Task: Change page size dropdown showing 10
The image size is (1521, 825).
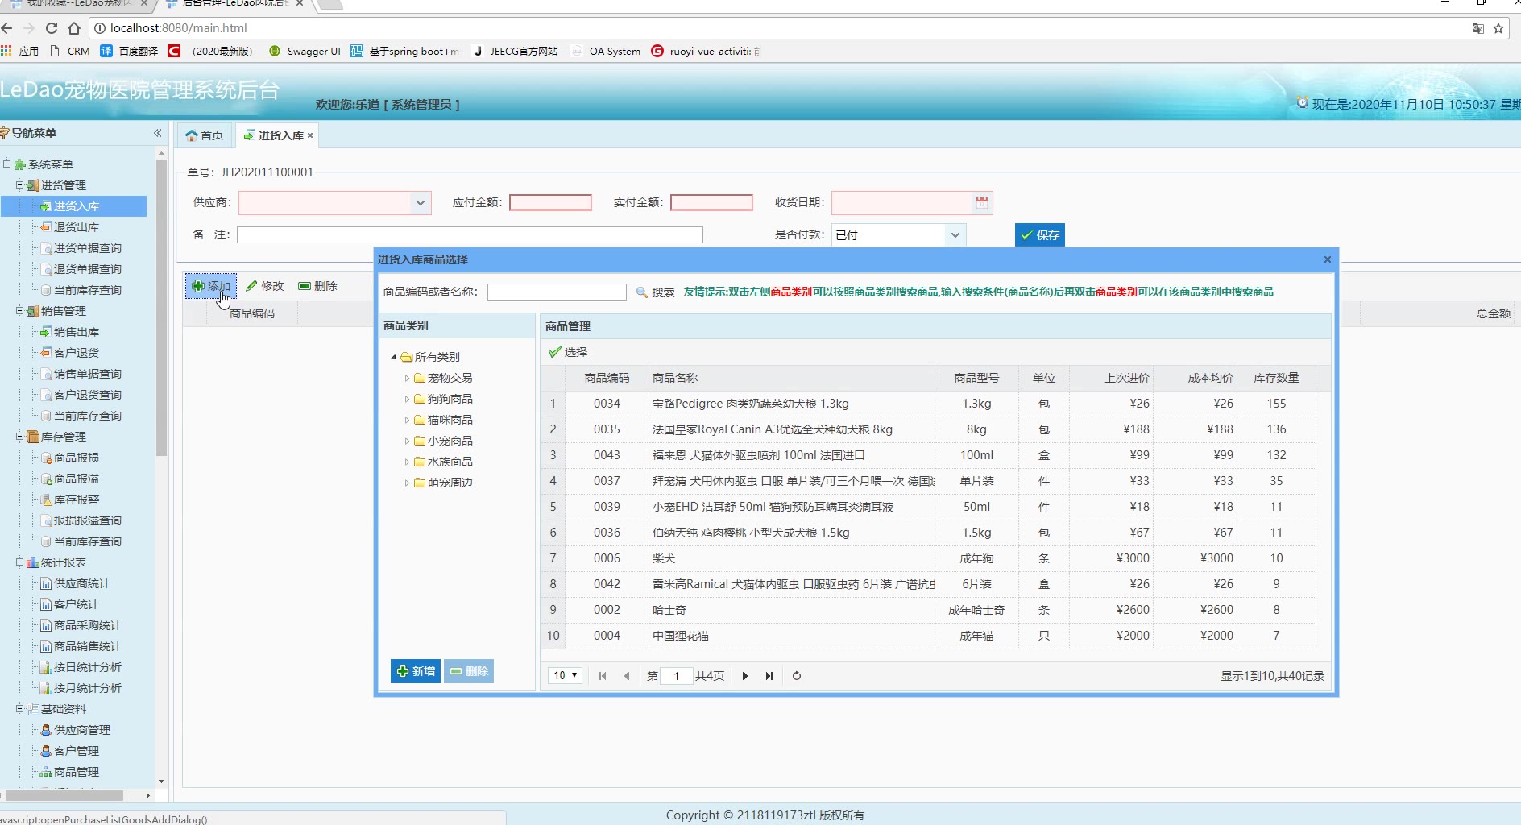Action: tap(566, 676)
